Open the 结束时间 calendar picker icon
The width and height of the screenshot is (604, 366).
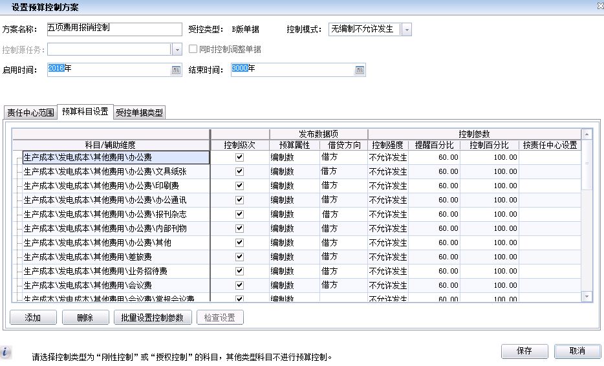pos(360,70)
